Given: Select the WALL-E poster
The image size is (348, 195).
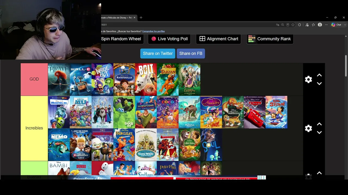Looking at the screenshot, I should (81, 80).
